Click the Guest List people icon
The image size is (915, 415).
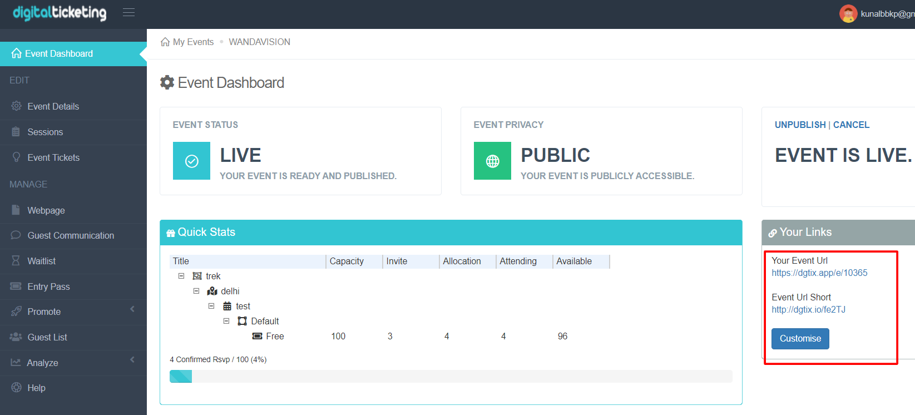click(x=16, y=337)
